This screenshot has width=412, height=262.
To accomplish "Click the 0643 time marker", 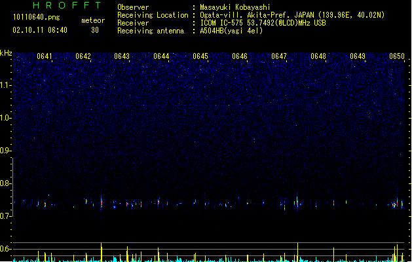I will click(x=122, y=56).
